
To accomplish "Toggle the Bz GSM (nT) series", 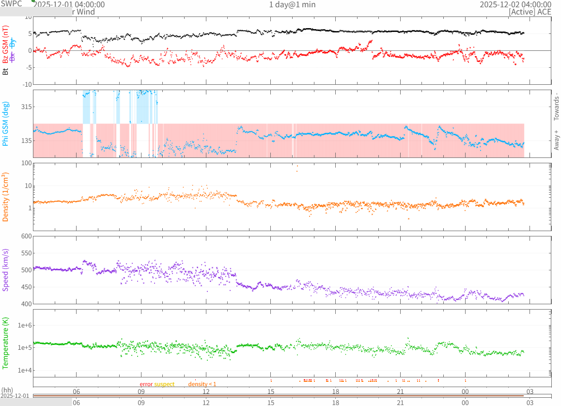I will (6, 45).
